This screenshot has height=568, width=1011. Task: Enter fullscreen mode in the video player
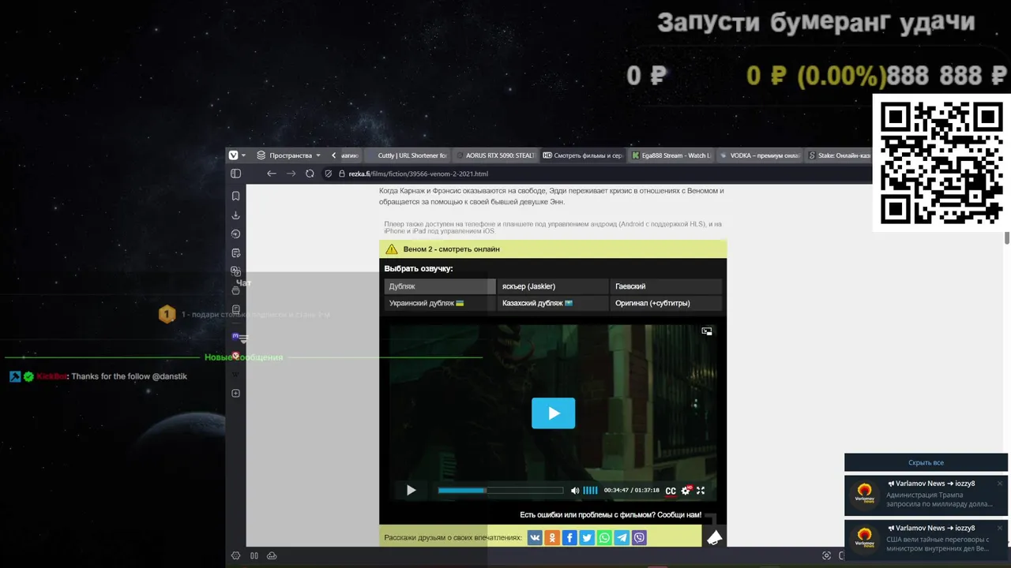(x=700, y=490)
